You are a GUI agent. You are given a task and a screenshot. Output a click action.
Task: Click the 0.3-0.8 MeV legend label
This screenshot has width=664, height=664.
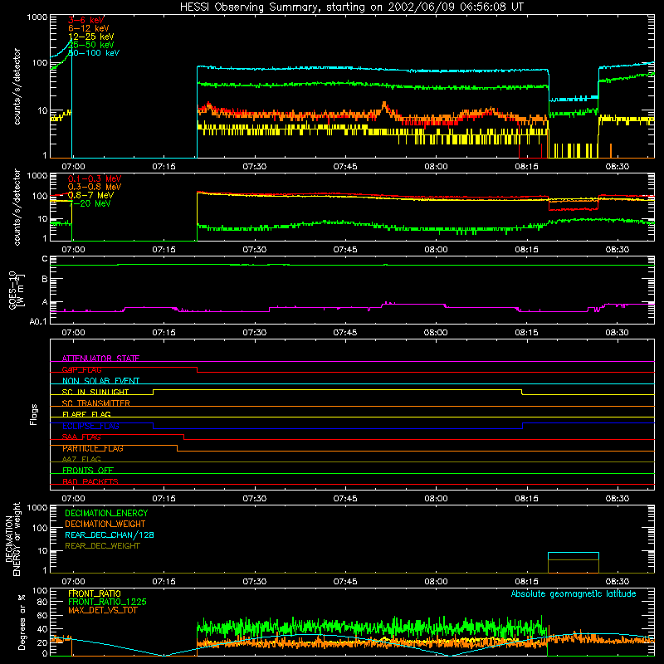click(95, 187)
